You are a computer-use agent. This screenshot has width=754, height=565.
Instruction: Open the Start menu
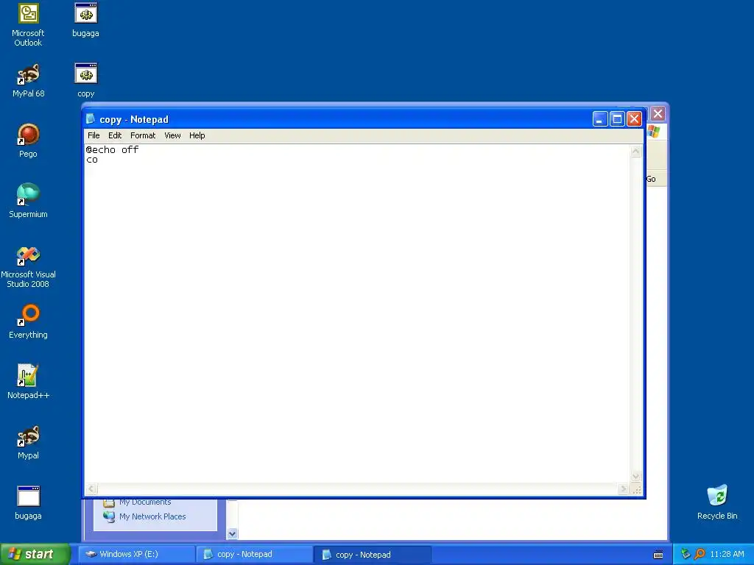(x=35, y=554)
